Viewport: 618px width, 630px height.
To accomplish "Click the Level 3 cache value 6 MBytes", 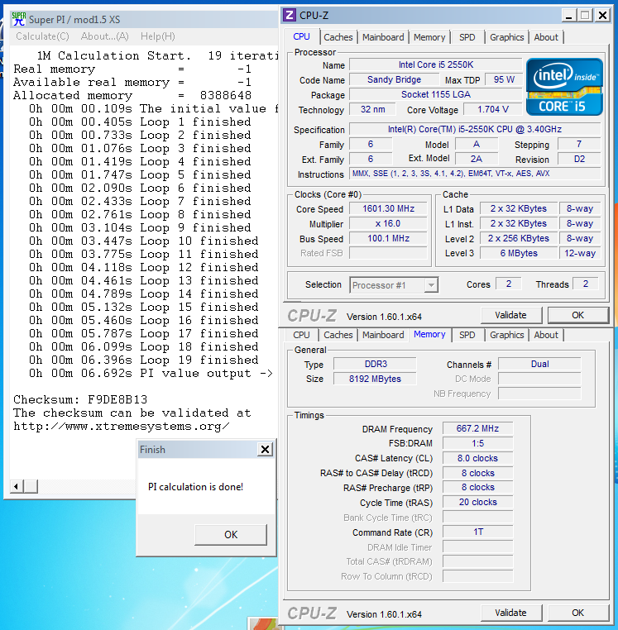I will [x=519, y=254].
